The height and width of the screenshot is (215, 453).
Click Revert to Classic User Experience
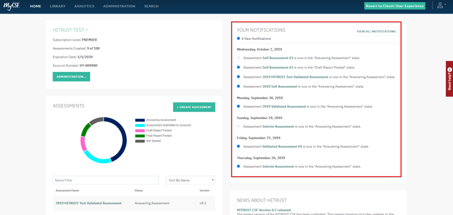[x=395, y=6]
